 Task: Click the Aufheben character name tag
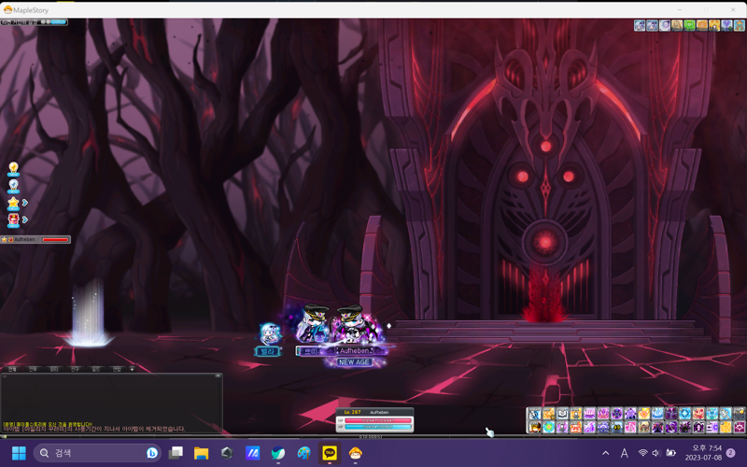coord(356,351)
